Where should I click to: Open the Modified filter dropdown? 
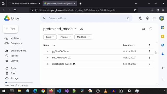point(83,37)
